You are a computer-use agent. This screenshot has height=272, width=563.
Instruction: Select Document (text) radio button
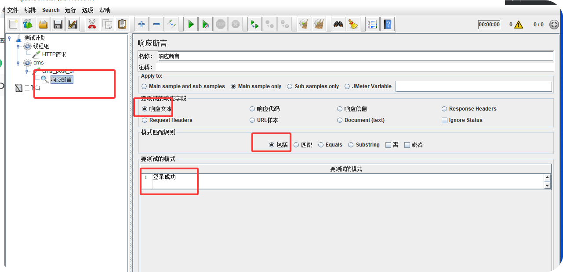pos(340,120)
